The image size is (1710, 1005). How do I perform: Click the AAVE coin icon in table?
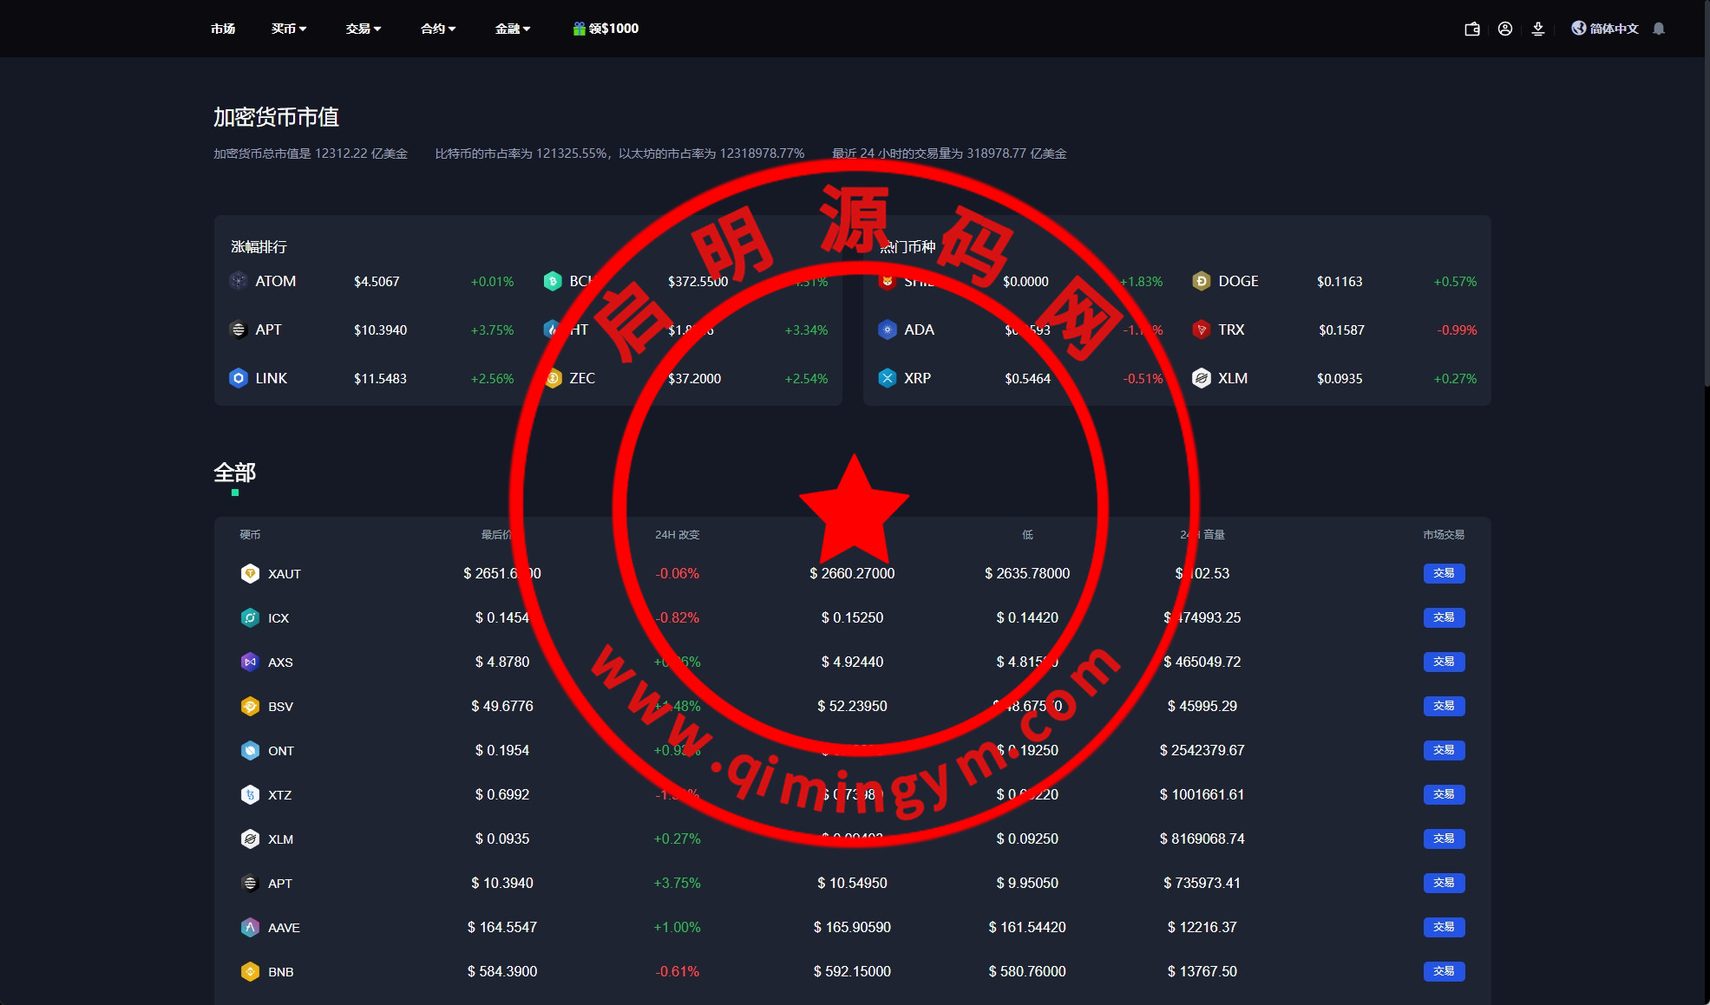click(x=250, y=927)
